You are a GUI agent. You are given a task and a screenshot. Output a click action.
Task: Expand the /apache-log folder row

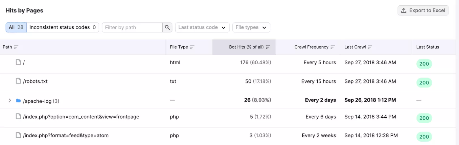(x=10, y=100)
